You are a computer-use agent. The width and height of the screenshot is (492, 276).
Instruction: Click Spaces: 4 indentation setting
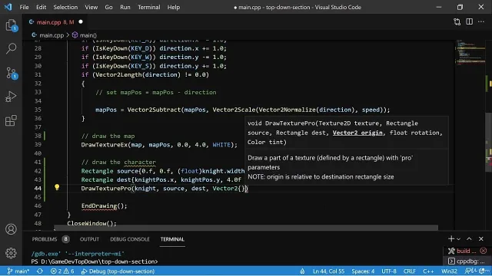(x=363, y=271)
